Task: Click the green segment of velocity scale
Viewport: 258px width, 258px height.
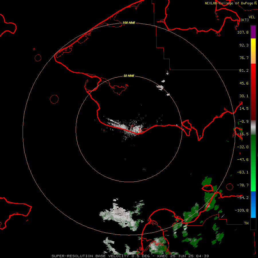Action: point(253,163)
